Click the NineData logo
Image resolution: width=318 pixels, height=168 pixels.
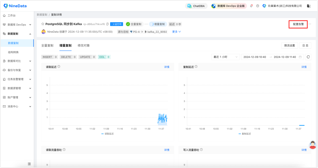click(x=15, y=6)
